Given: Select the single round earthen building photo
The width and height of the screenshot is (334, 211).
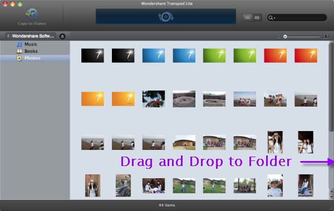Looking at the screenshot, I should coord(184,142).
